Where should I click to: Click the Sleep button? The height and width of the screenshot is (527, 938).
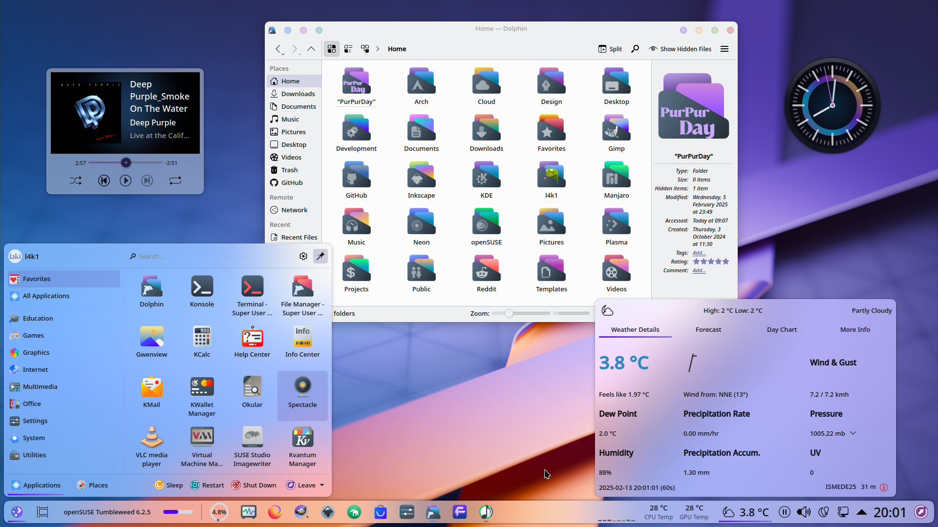169,485
